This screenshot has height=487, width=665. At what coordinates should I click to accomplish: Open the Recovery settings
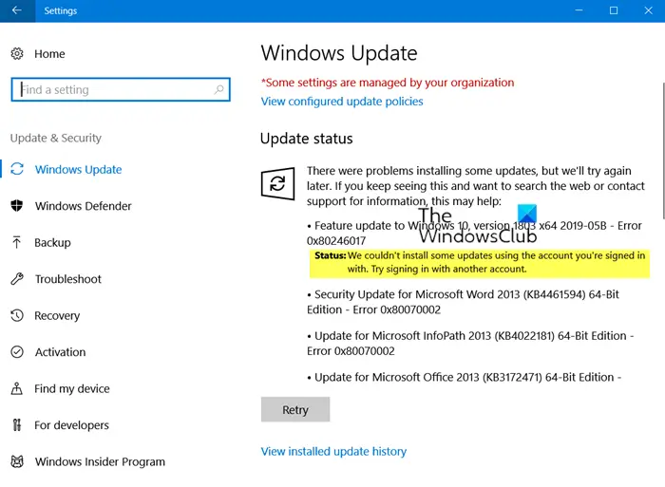pyautogui.click(x=57, y=316)
